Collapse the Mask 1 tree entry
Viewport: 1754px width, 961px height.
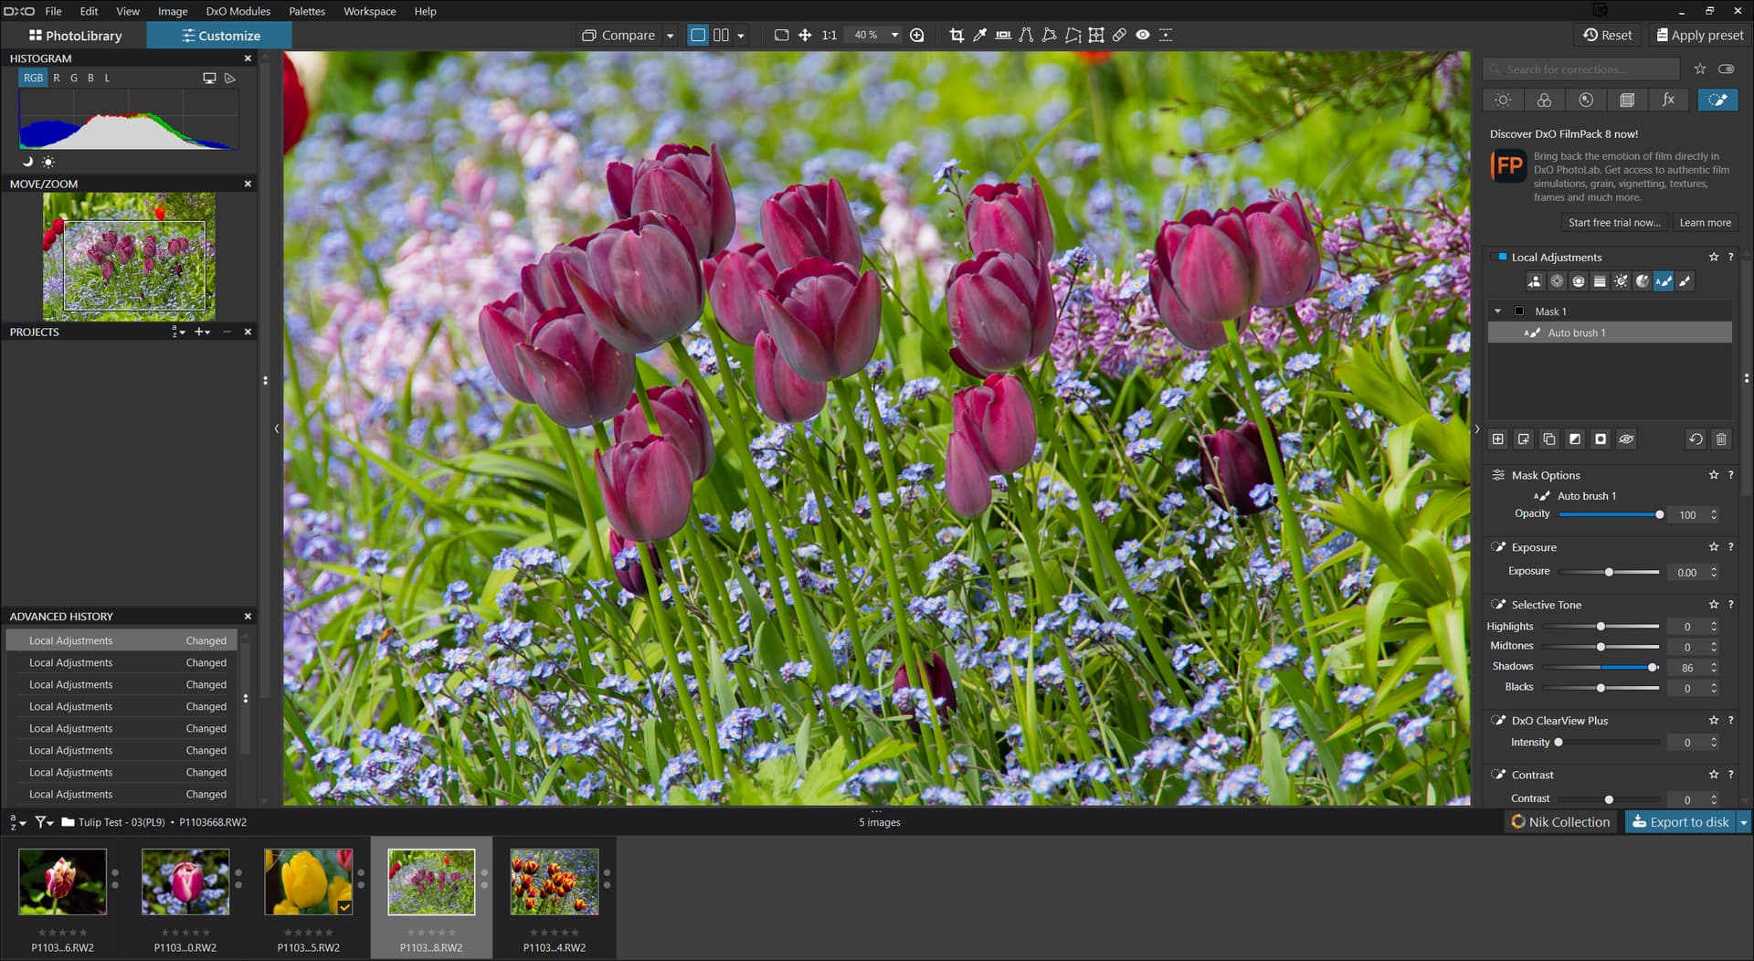(x=1497, y=312)
